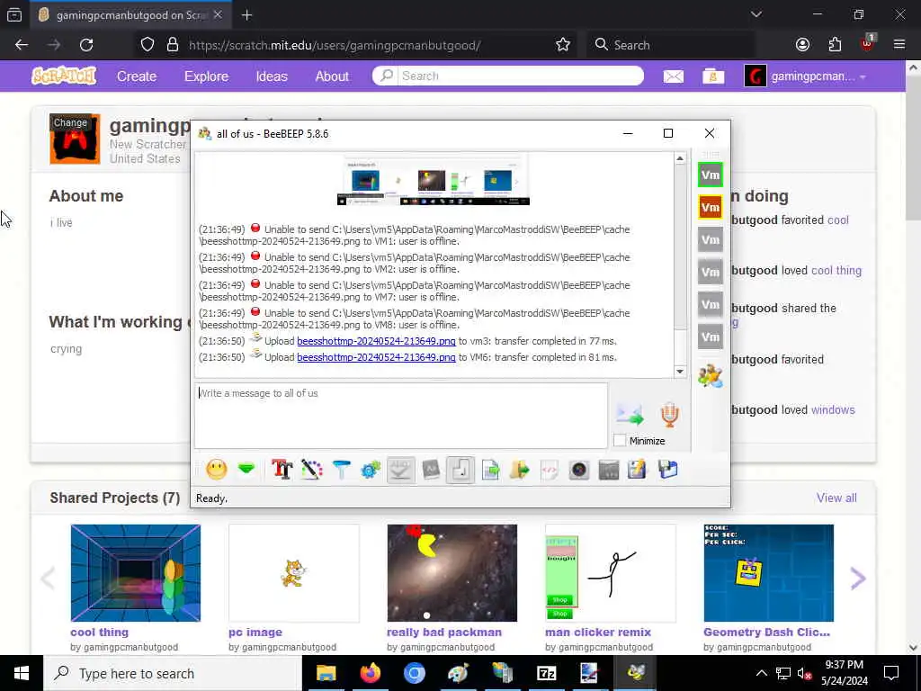
Task: Open the 'man clicker remix' project link
Action: pyautogui.click(x=598, y=633)
